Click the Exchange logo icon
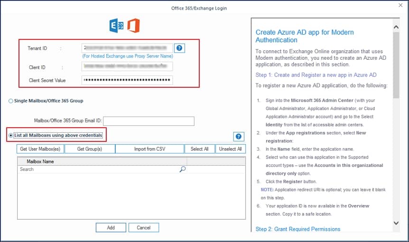This screenshot has height=242, width=409. click(x=116, y=26)
